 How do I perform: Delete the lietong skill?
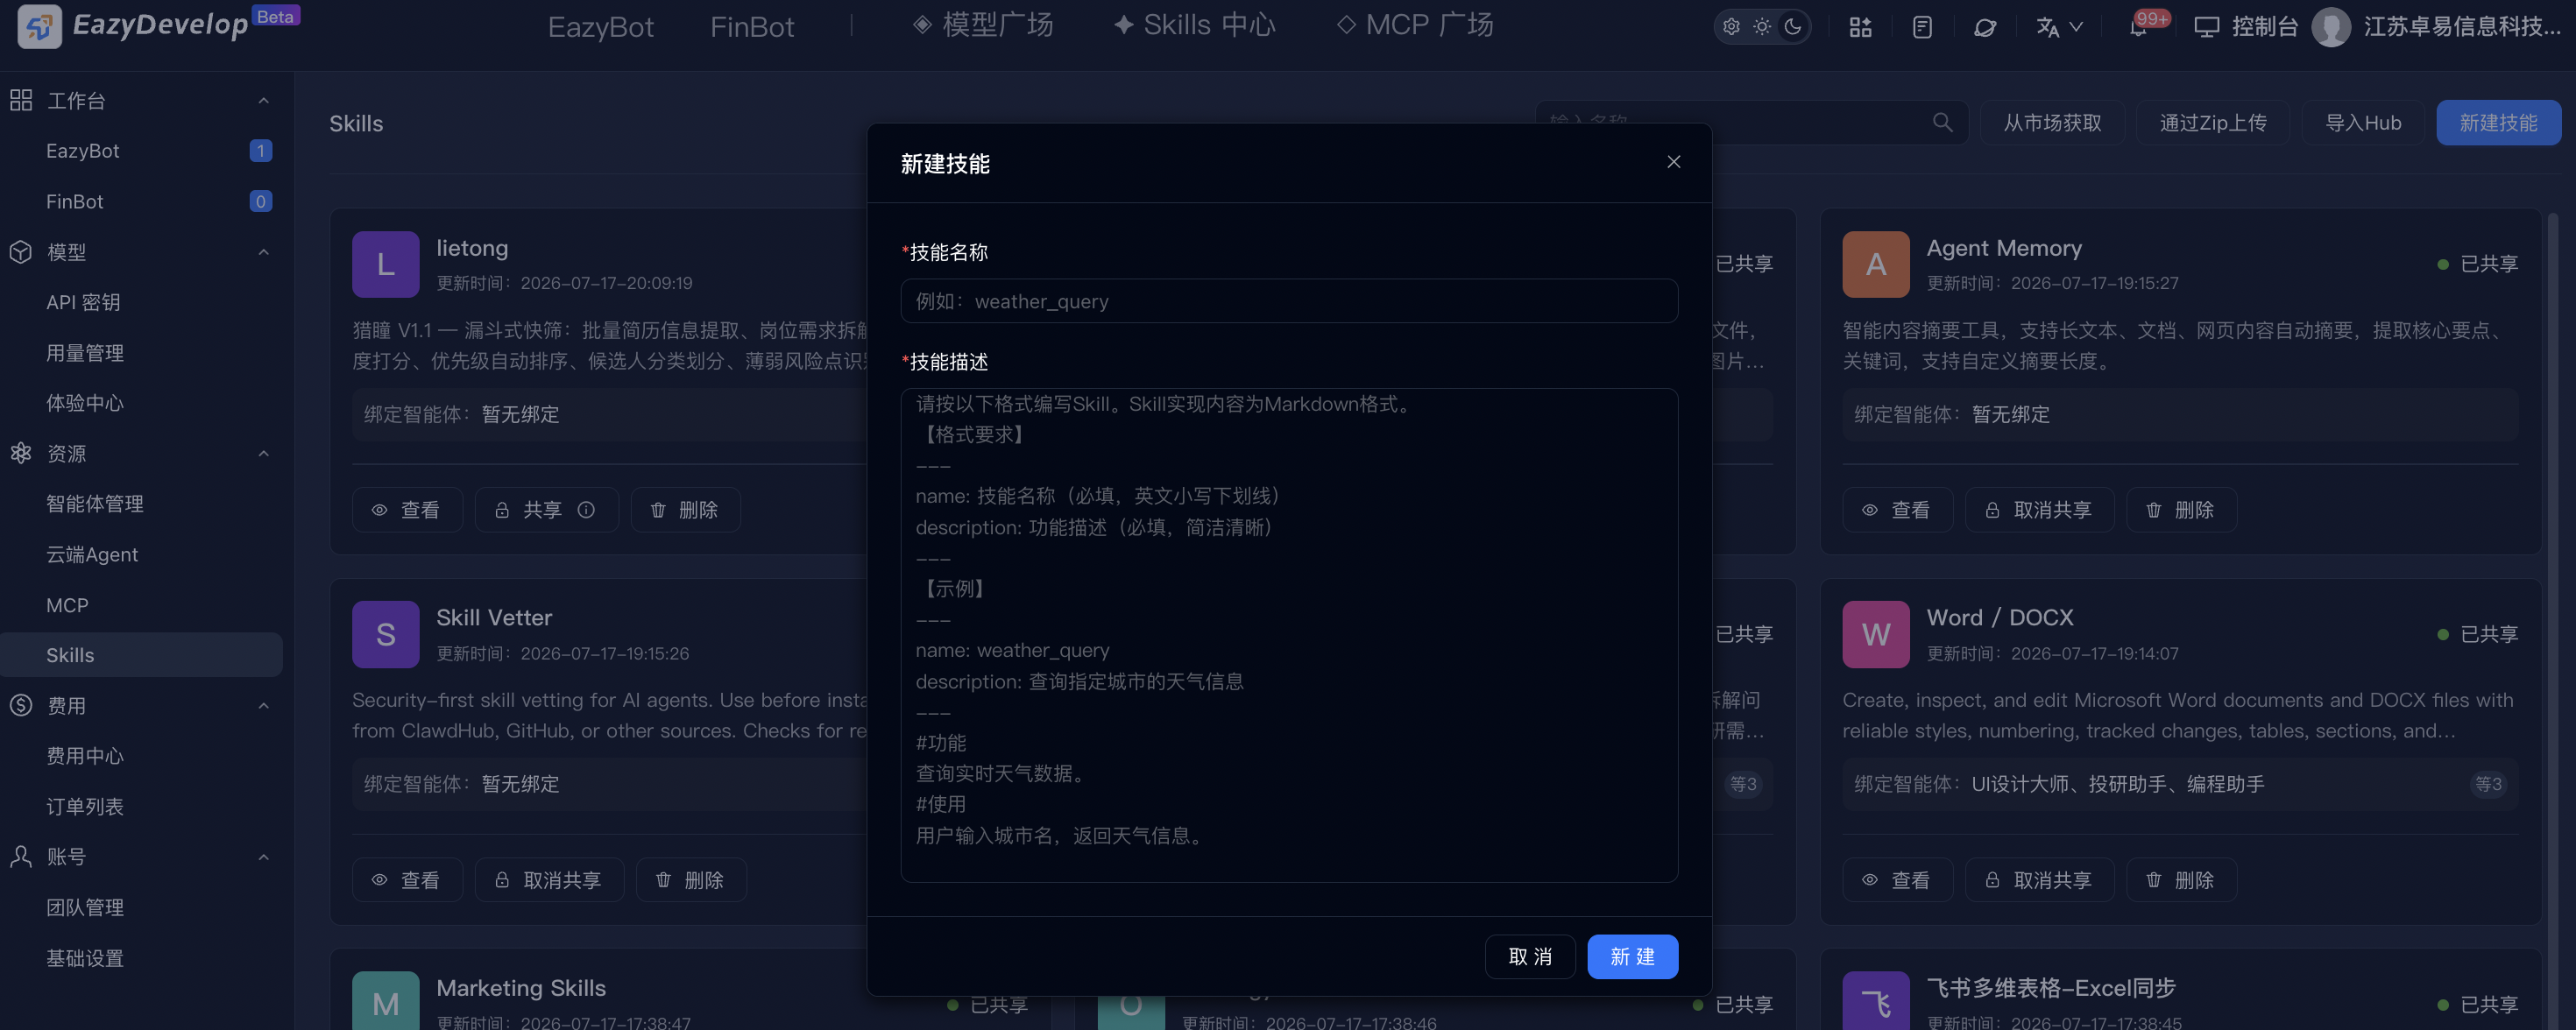click(685, 510)
